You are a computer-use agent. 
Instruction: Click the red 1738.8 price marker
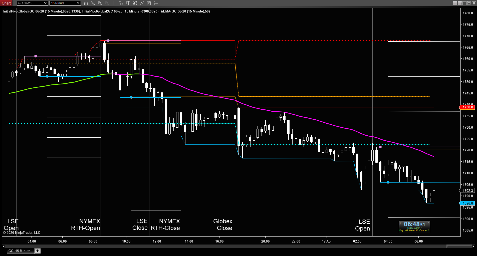[467, 107]
